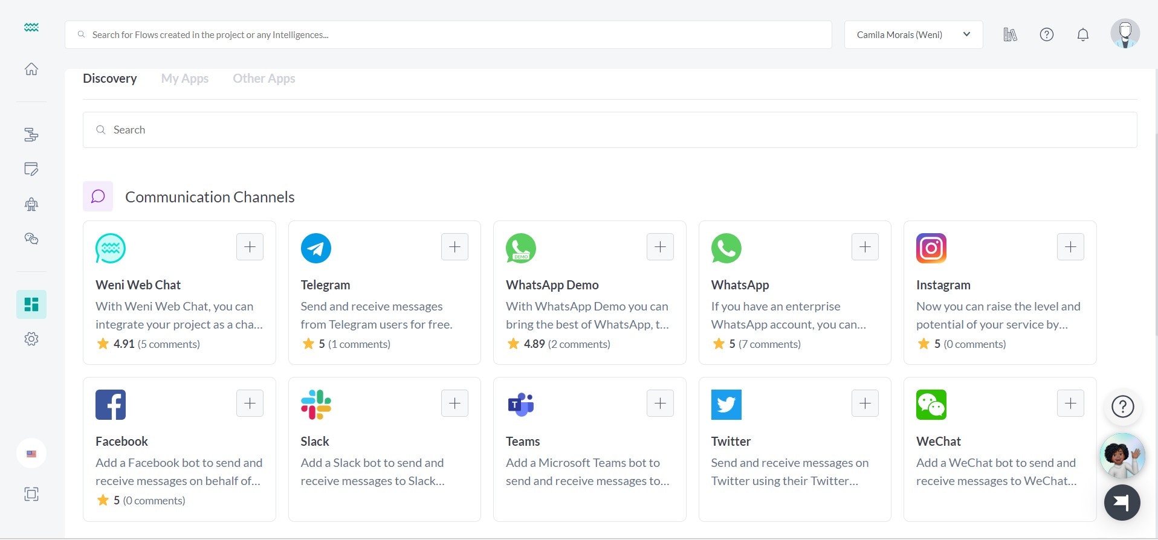
Task: Click the Twitter logo icon
Action: pos(726,405)
